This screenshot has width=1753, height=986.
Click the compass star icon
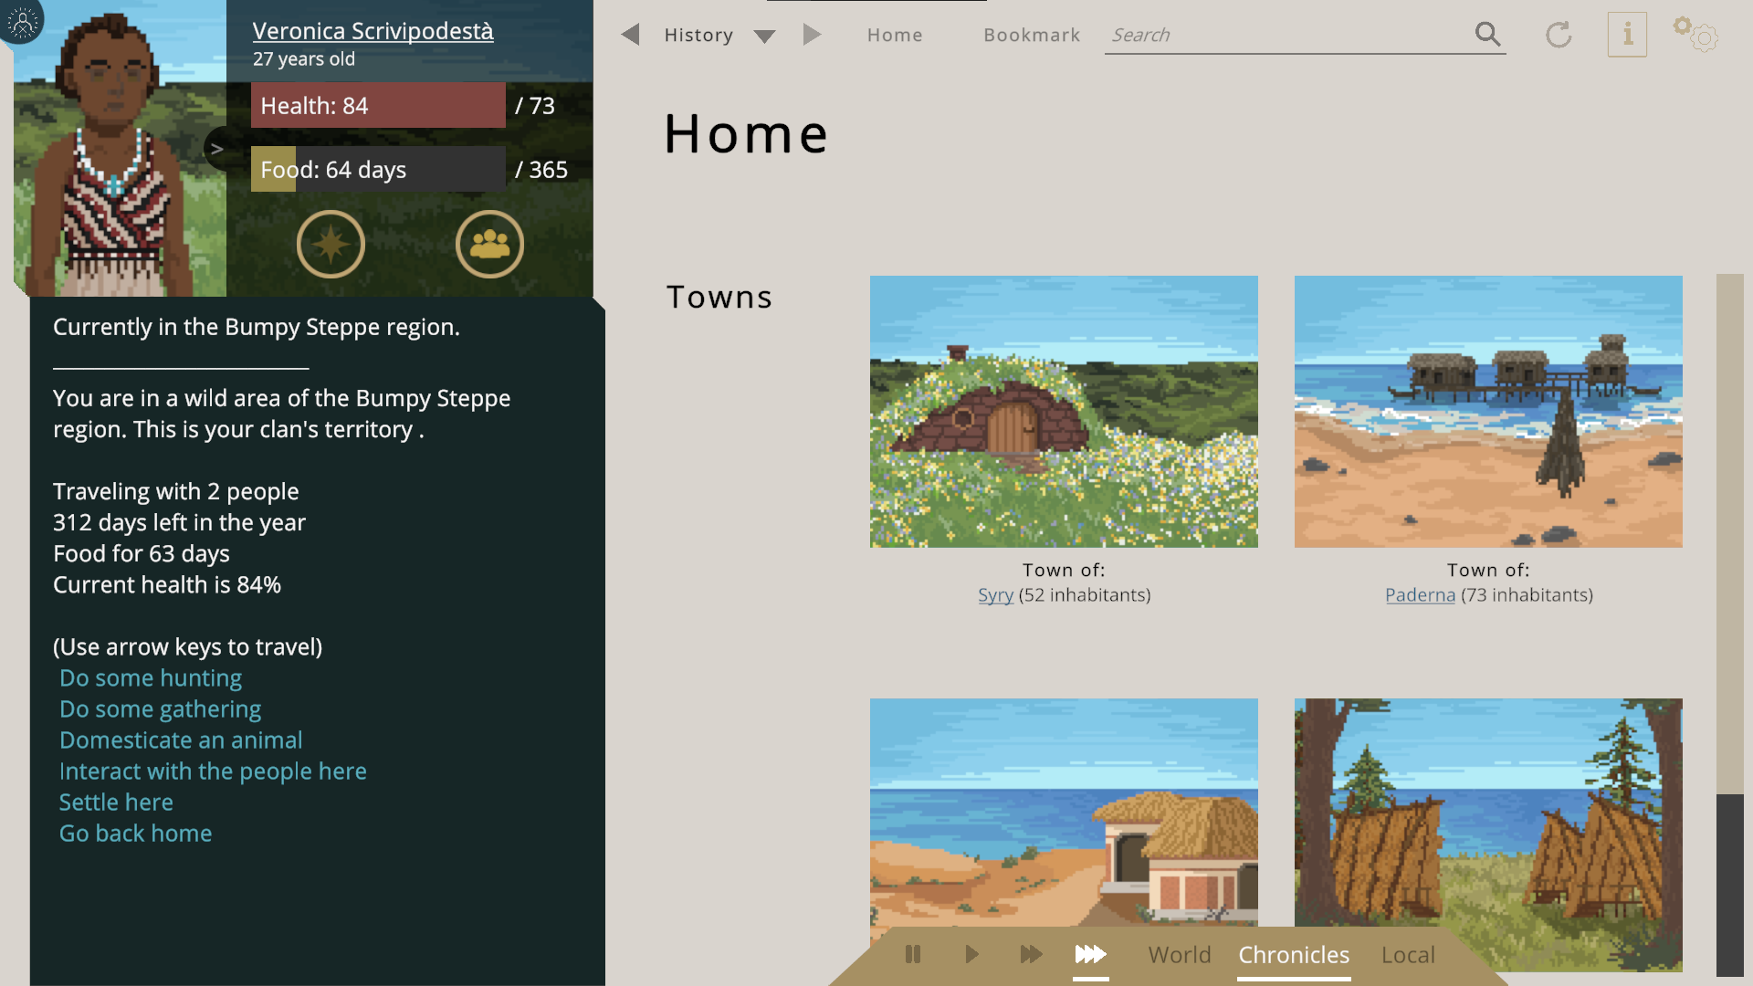pos(331,245)
